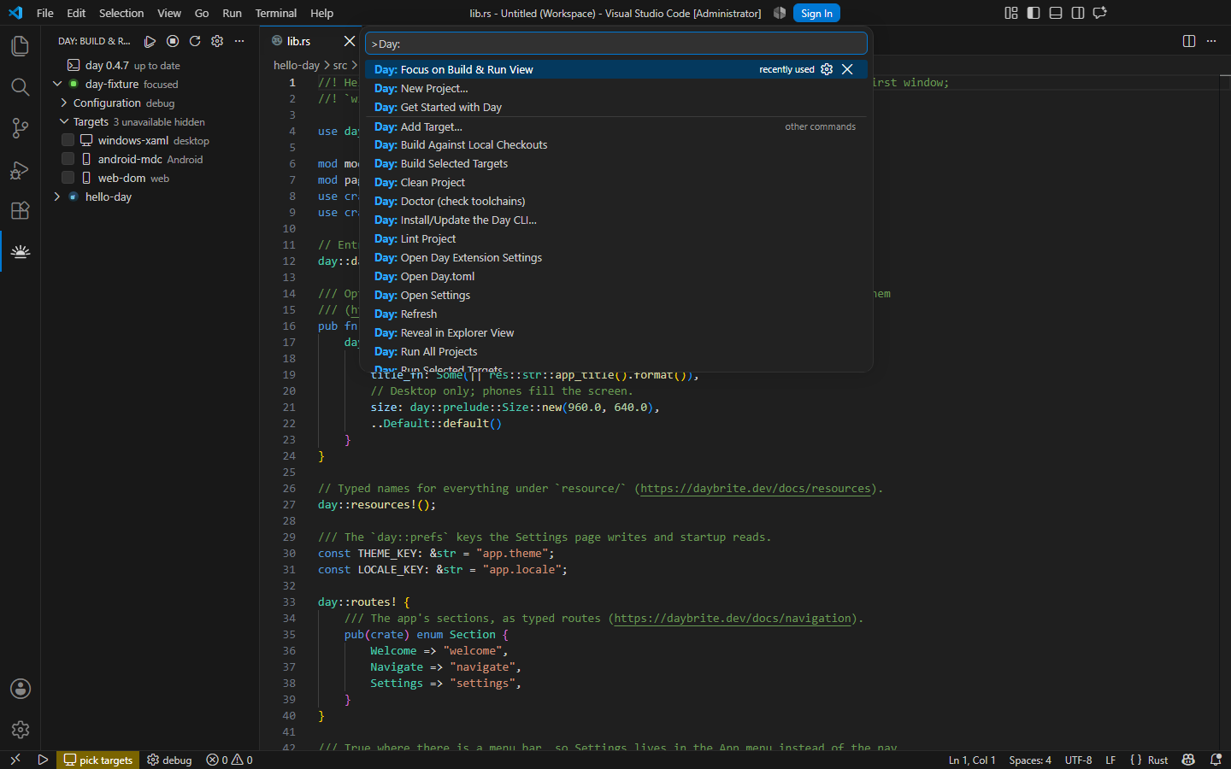
Task: Open the File menu
Action: pos(45,13)
